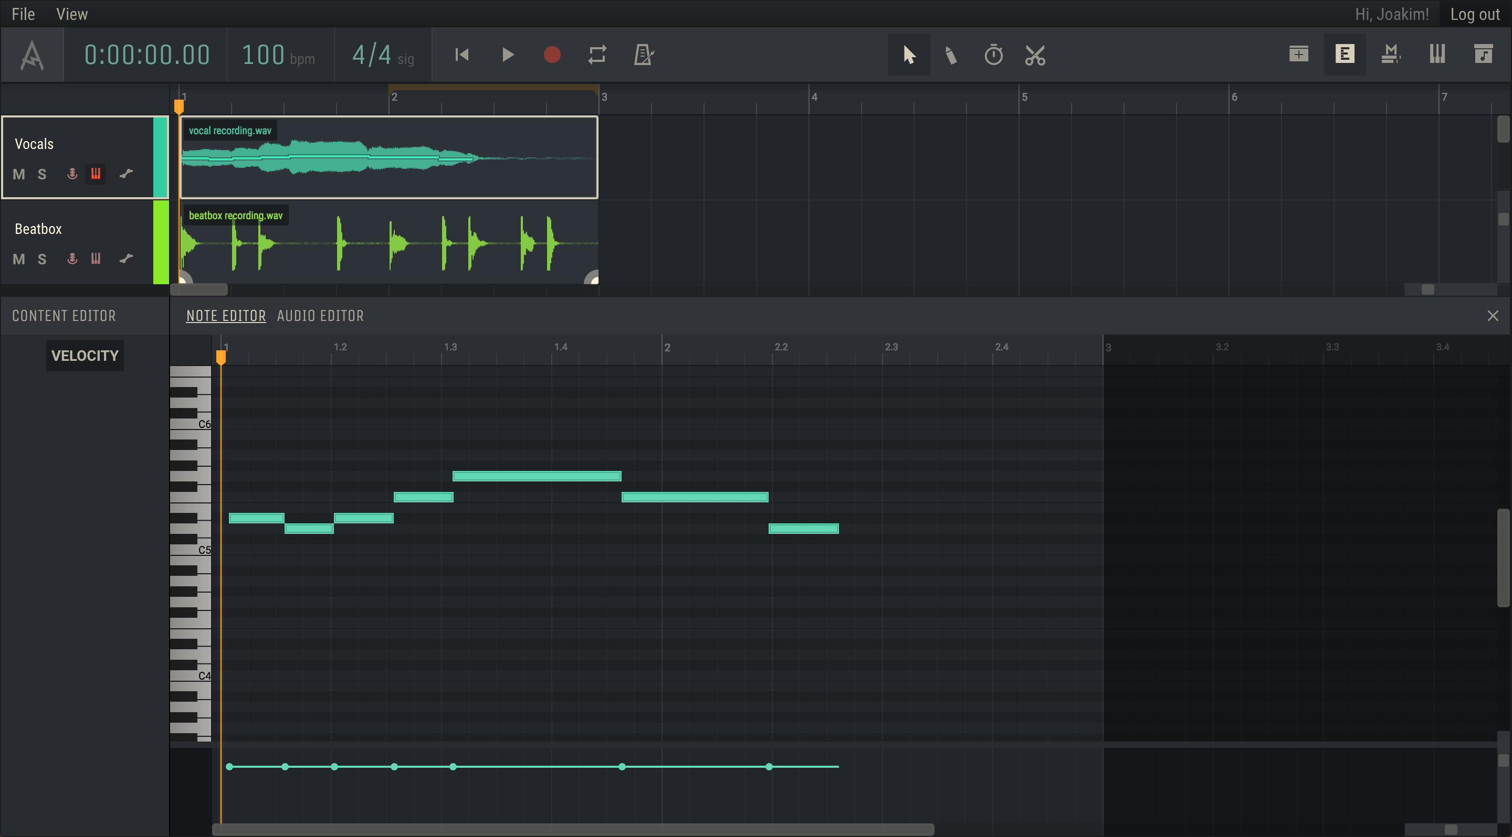1512x837 pixels.
Task: Select the timer stretch tool
Action: (x=993, y=55)
